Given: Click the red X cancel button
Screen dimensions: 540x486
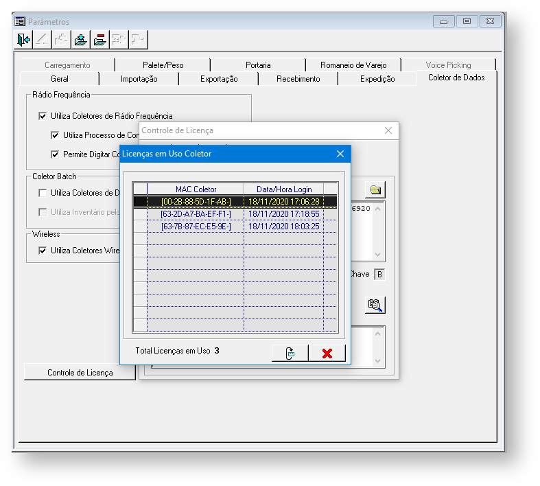Looking at the screenshot, I should [327, 353].
